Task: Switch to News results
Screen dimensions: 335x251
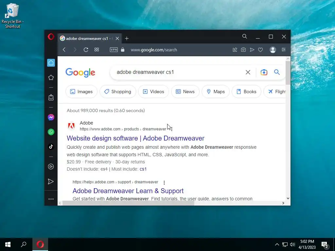Action: [185, 92]
